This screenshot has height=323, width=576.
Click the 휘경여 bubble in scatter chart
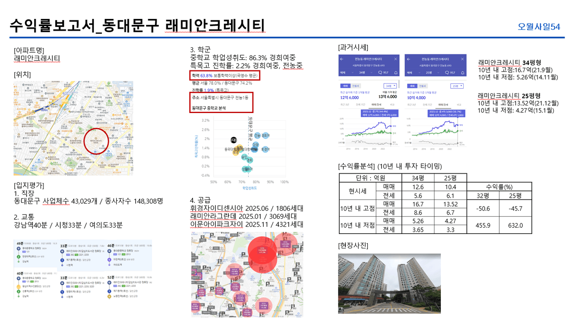pos(265,149)
